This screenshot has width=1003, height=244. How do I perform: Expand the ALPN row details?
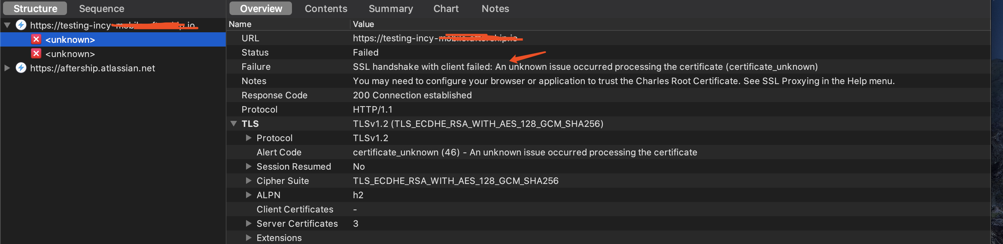(248, 195)
